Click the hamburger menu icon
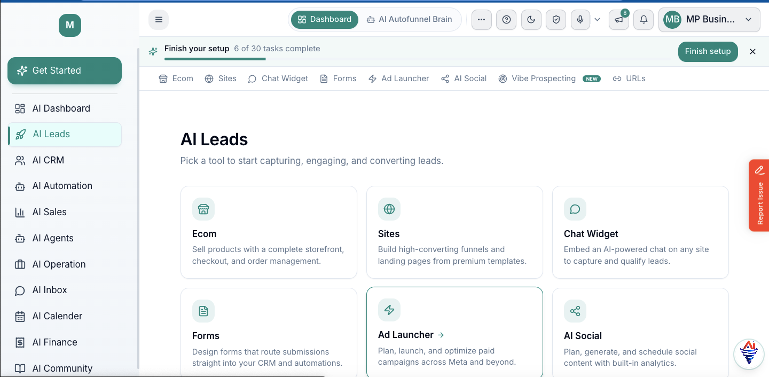The height and width of the screenshot is (377, 769). point(159,20)
